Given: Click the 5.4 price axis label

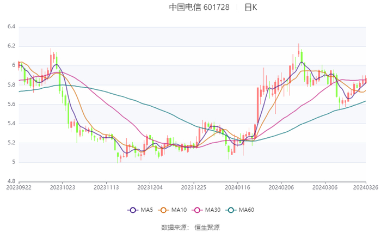Looking at the screenshot, I should pos(11,123).
